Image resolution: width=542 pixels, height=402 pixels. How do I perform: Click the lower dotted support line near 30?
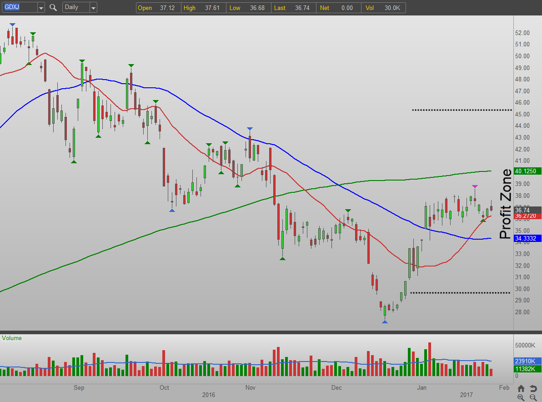(x=460, y=293)
